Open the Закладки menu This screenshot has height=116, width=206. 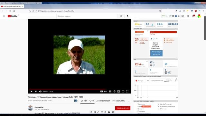point(23,3)
